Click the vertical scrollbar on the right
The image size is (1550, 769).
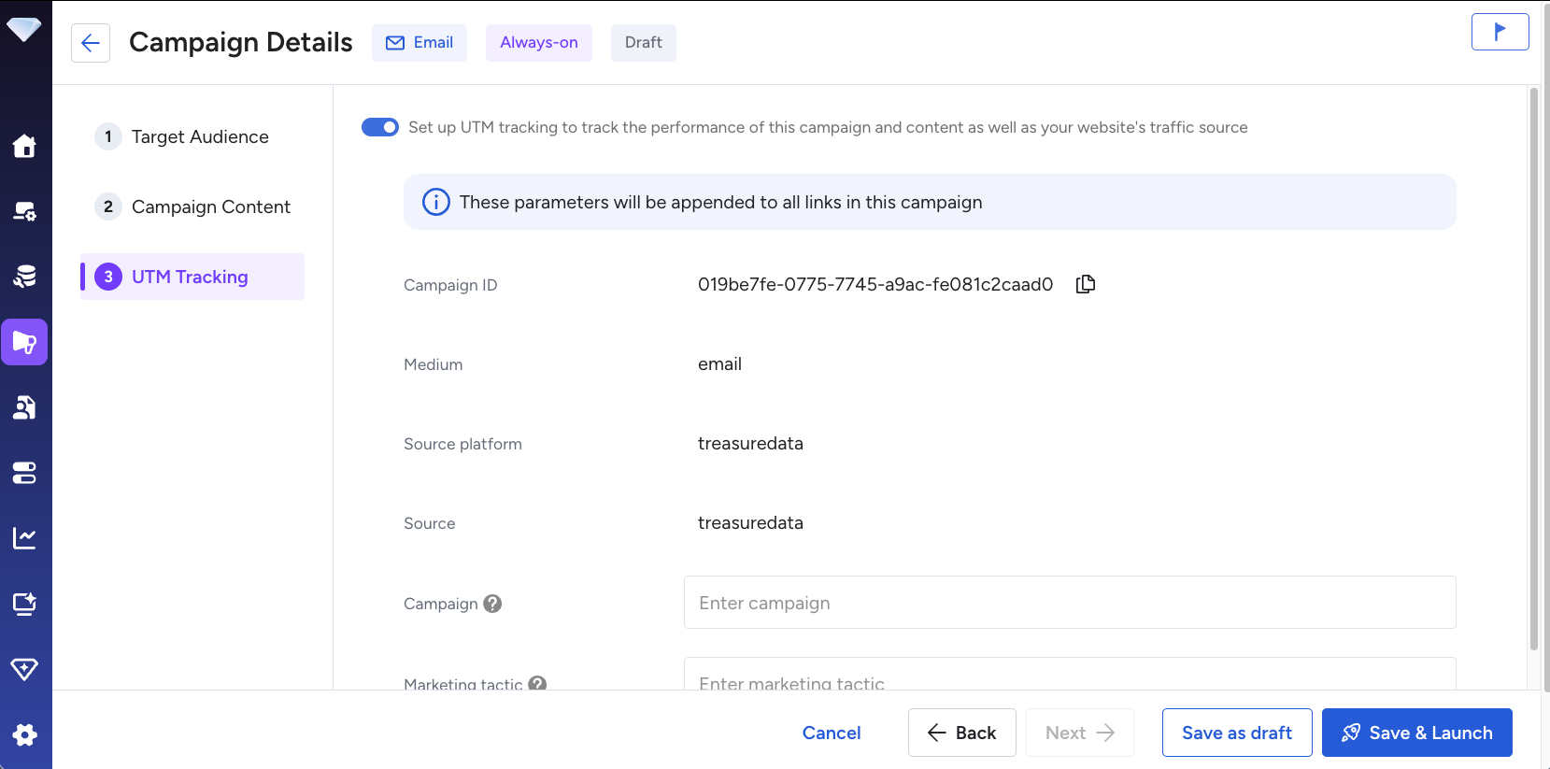click(x=1533, y=374)
